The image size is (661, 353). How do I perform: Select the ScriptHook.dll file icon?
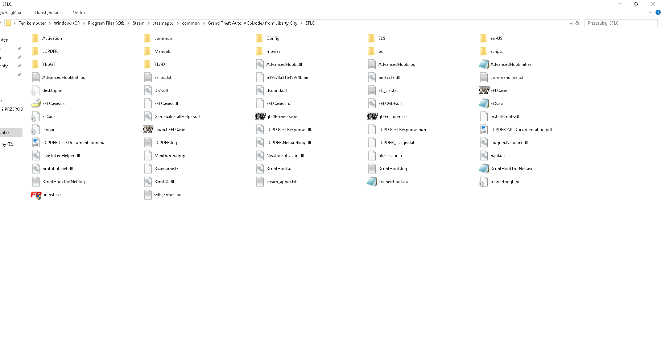(x=260, y=169)
